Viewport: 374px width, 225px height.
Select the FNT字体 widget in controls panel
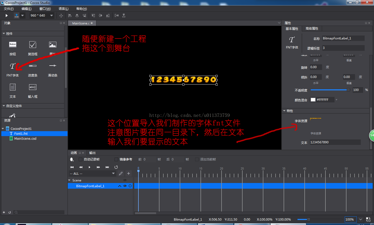[13, 69]
